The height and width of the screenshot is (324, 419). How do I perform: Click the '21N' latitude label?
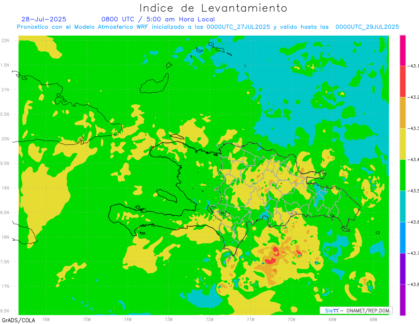point(5,89)
